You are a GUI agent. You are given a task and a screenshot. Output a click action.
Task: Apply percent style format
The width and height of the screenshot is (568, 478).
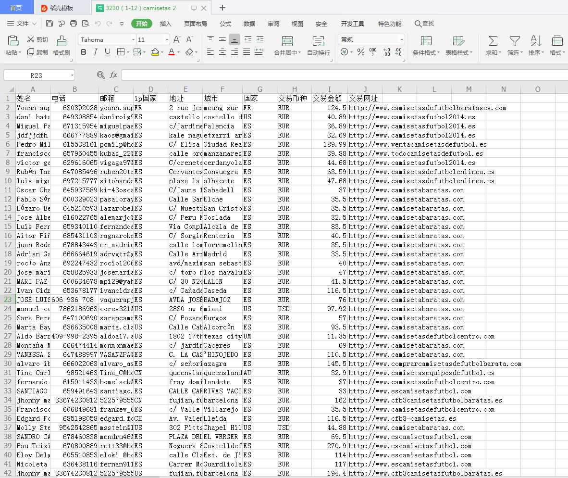click(x=361, y=52)
